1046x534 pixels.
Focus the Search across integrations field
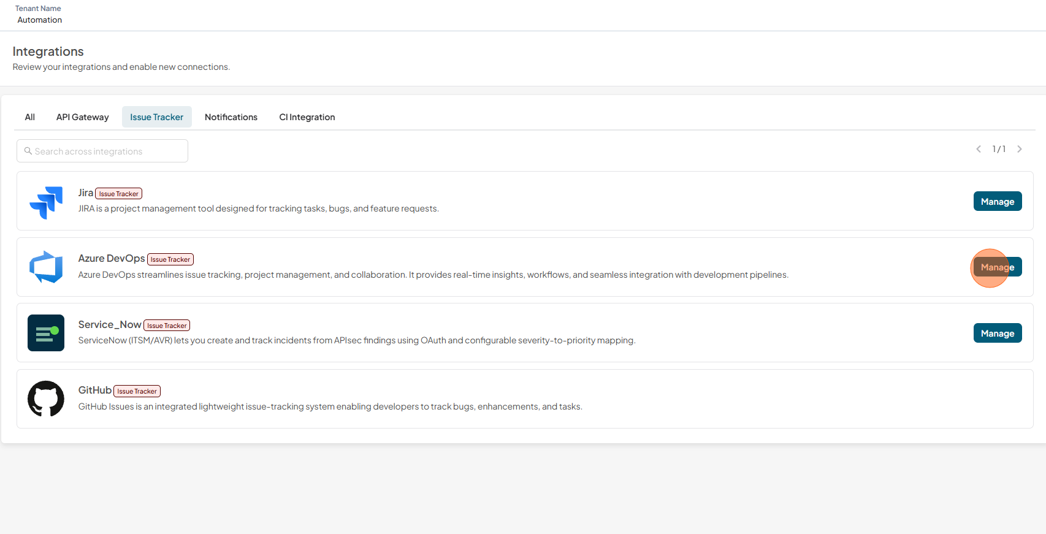tap(102, 151)
